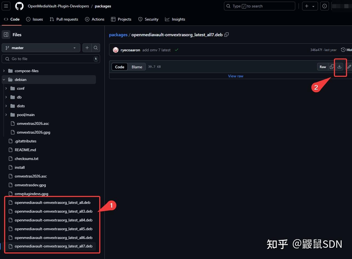Viewport: 352px width, 259px height.
Task: Open the Pull requests tab
Action: coord(64,19)
